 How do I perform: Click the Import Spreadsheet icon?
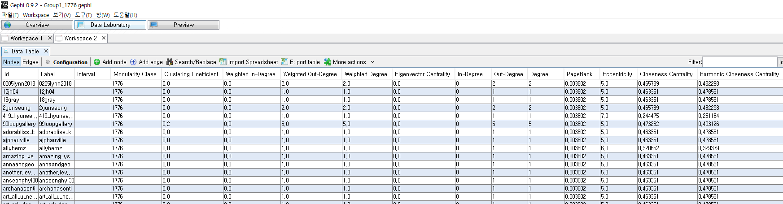(x=223, y=62)
